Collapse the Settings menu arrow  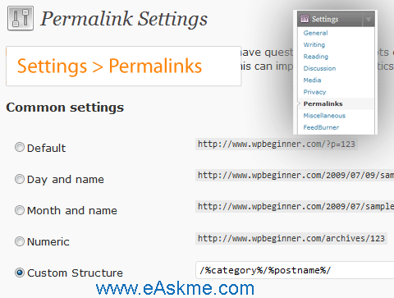pyautogui.click(x=369, y=19)
